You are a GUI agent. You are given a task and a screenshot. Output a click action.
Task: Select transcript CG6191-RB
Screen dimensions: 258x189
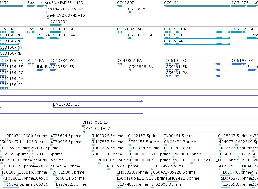tap(197, 38)
